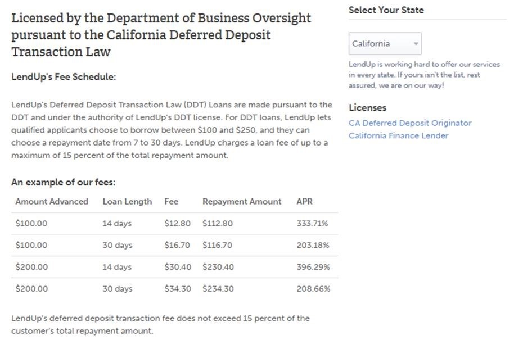Select the 203.18% APR cell
This screenshot has height=340, width=523.
[x=313, y=246]
